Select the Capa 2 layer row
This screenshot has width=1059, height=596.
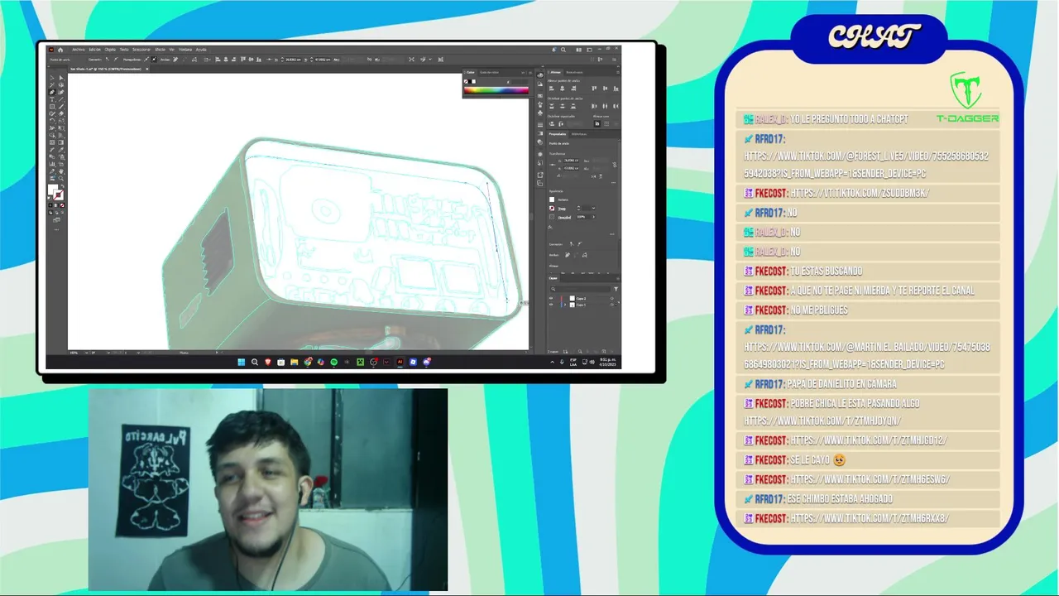click(582, 298)
